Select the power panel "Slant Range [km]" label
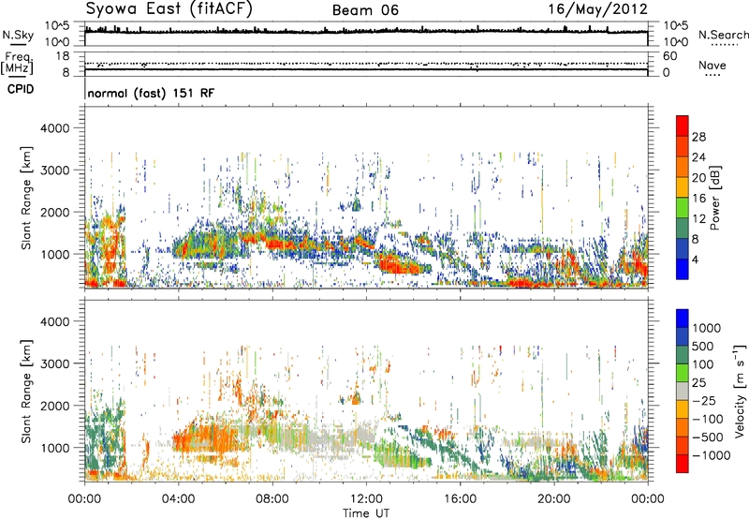Screen dimensions: 749x519 click(x=26, y=198)
